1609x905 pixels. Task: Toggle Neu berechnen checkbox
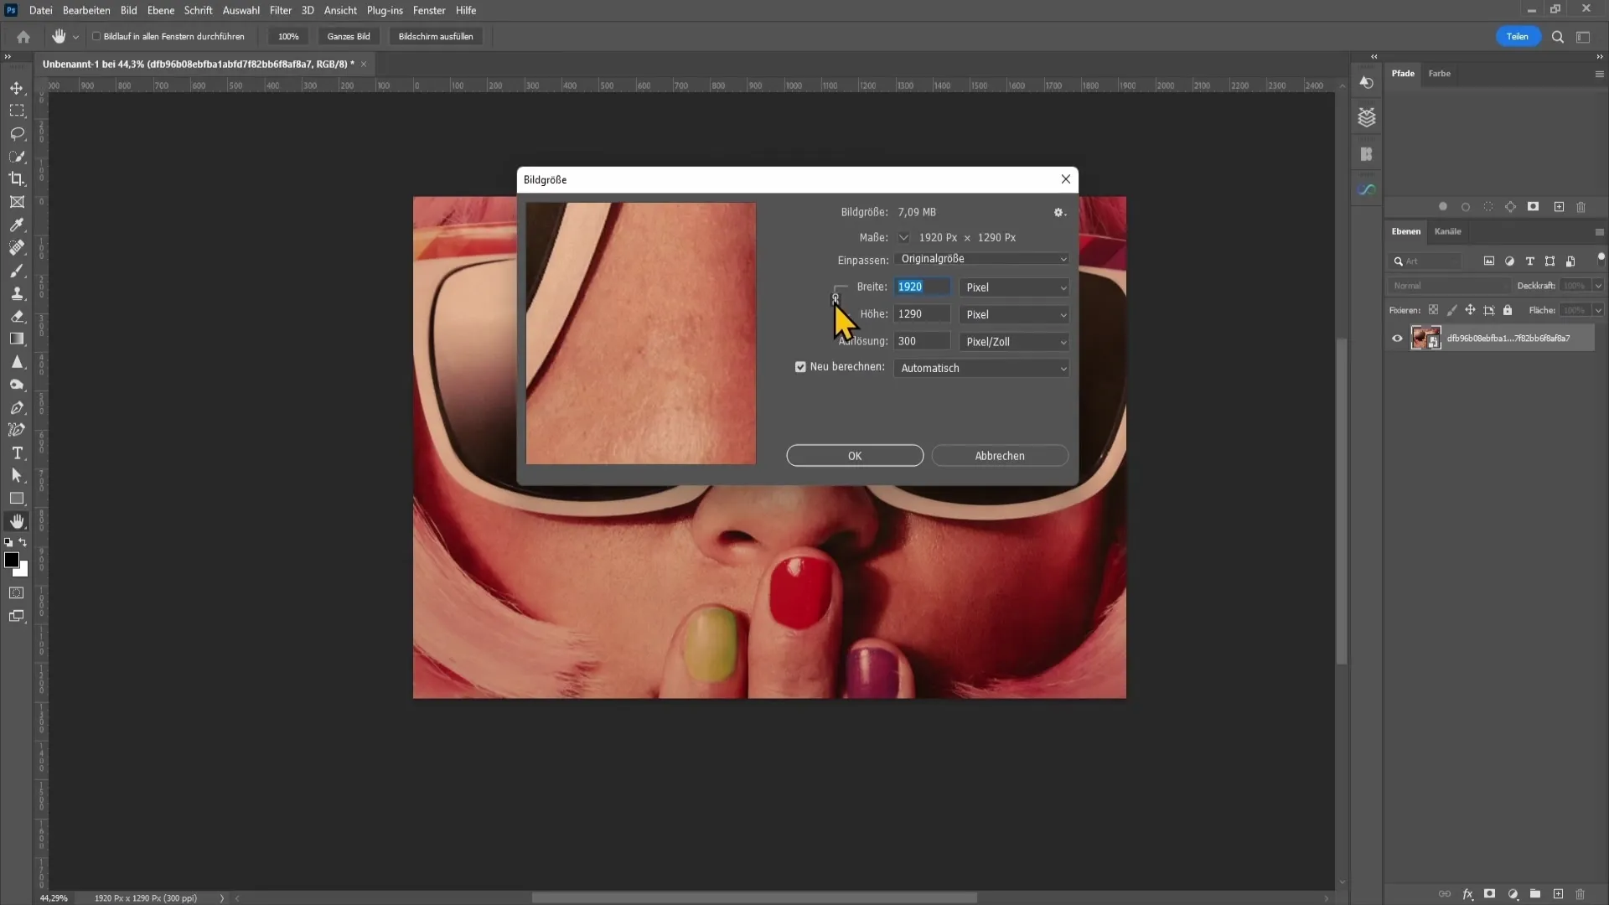pyautogui.click(x=800, y=367)
